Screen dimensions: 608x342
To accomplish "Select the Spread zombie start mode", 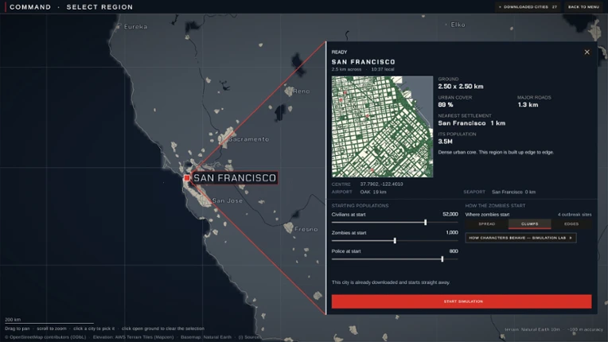I will 486,223.
